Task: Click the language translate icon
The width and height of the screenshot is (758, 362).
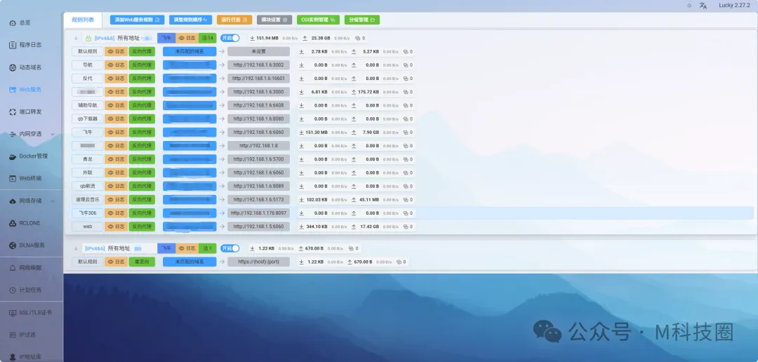Action: point(703,6)
